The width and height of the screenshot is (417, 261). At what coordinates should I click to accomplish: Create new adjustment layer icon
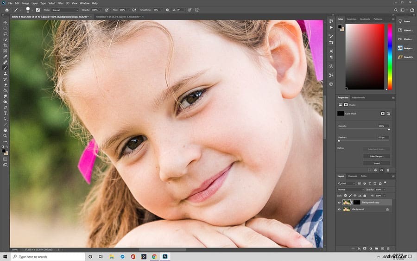371,248
